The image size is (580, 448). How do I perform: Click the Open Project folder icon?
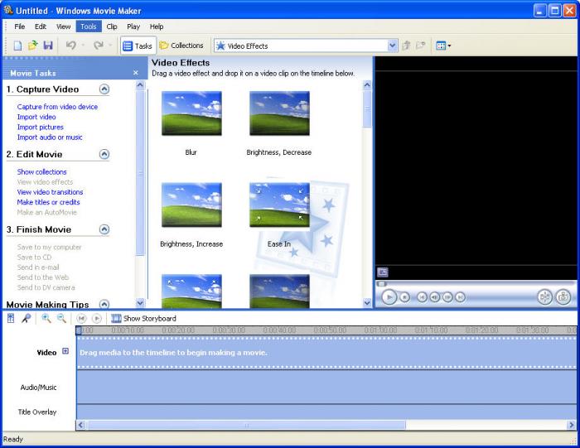pos(33,46)
